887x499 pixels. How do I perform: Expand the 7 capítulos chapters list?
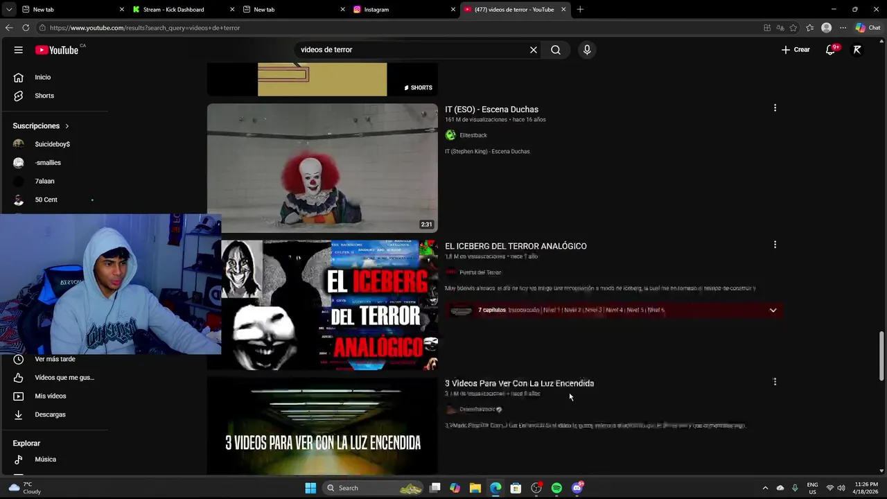(773, 310)
